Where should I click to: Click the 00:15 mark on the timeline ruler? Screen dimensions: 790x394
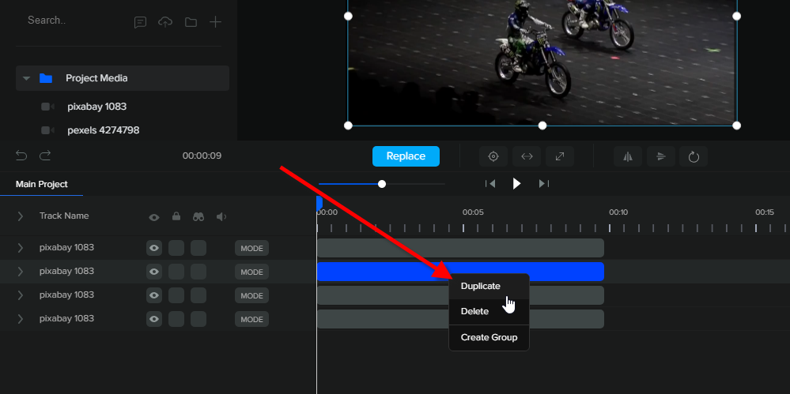765,212
